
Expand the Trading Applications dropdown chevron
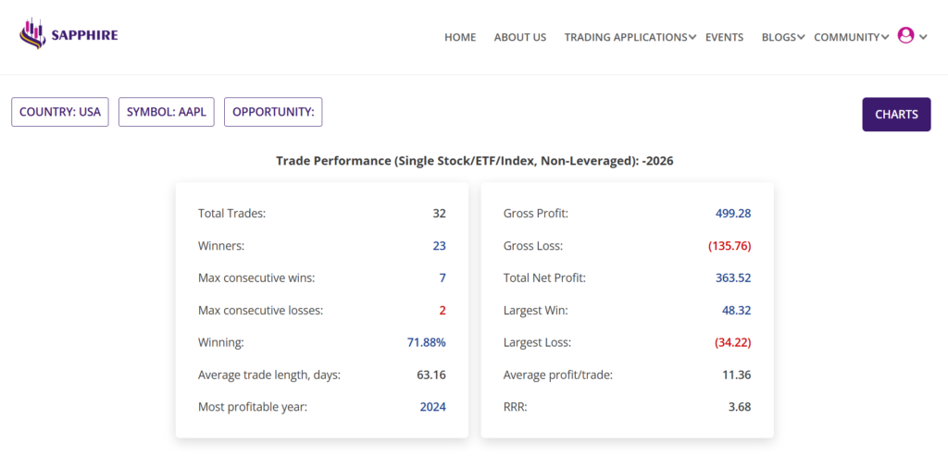point(692,37)
